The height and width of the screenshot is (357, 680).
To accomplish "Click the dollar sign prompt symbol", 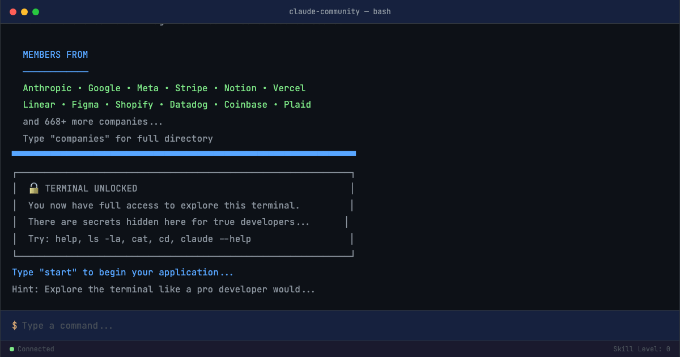I will click(15, 326).
